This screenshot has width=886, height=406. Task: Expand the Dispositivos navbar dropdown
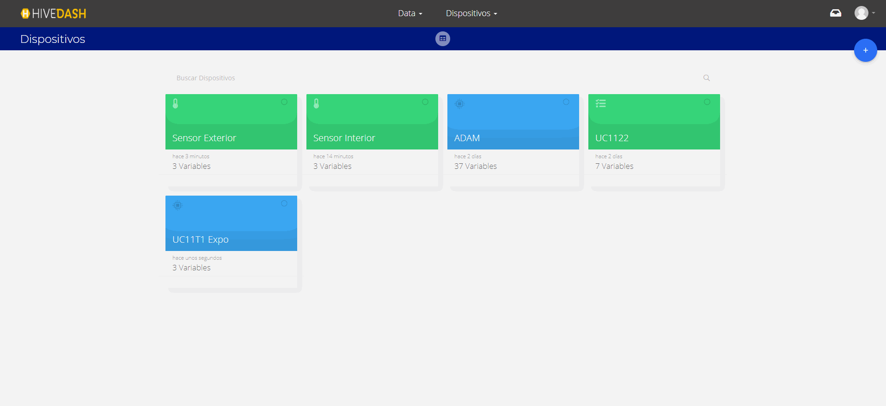coord(471,13)
